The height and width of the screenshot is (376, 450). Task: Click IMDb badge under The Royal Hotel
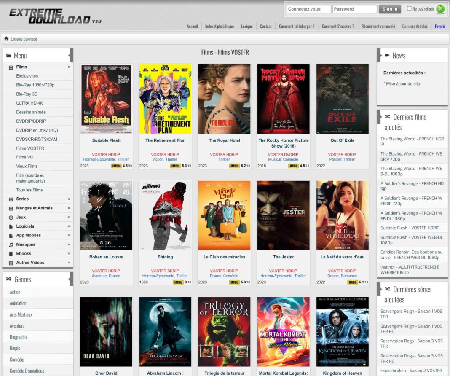[x=234, y=166]
